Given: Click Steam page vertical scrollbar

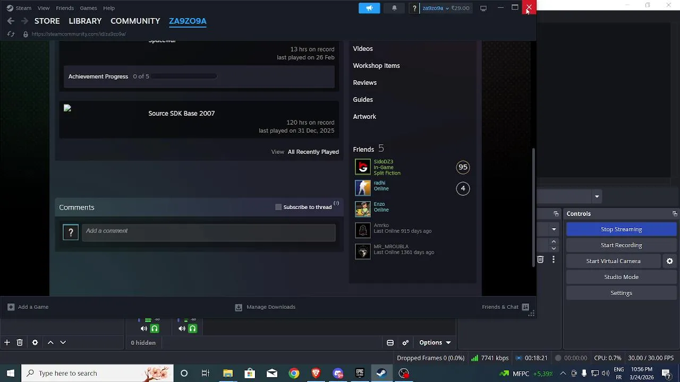Looking at the screenshot, I should pos(533,207).
